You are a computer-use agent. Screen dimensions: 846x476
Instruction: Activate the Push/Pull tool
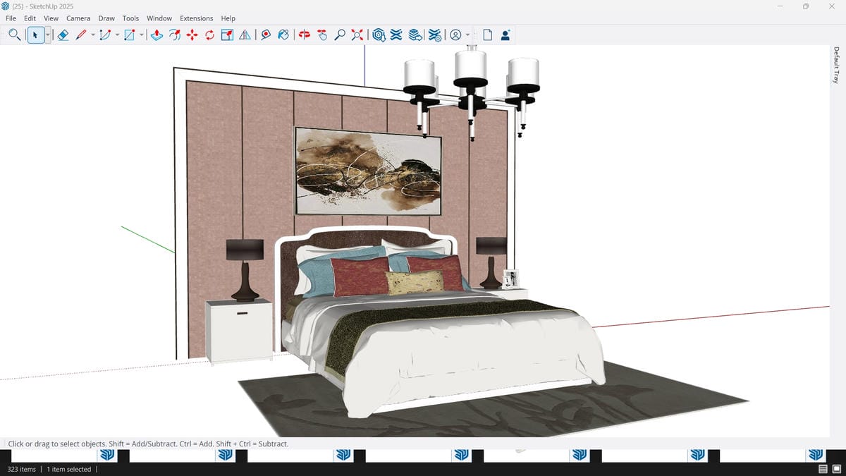click(x=157, y=35)
